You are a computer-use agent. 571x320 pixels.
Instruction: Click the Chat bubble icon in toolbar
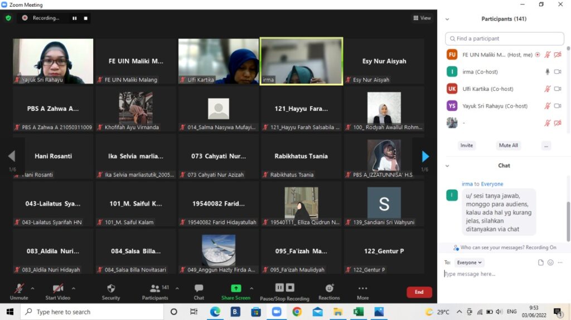click(199, 288)
